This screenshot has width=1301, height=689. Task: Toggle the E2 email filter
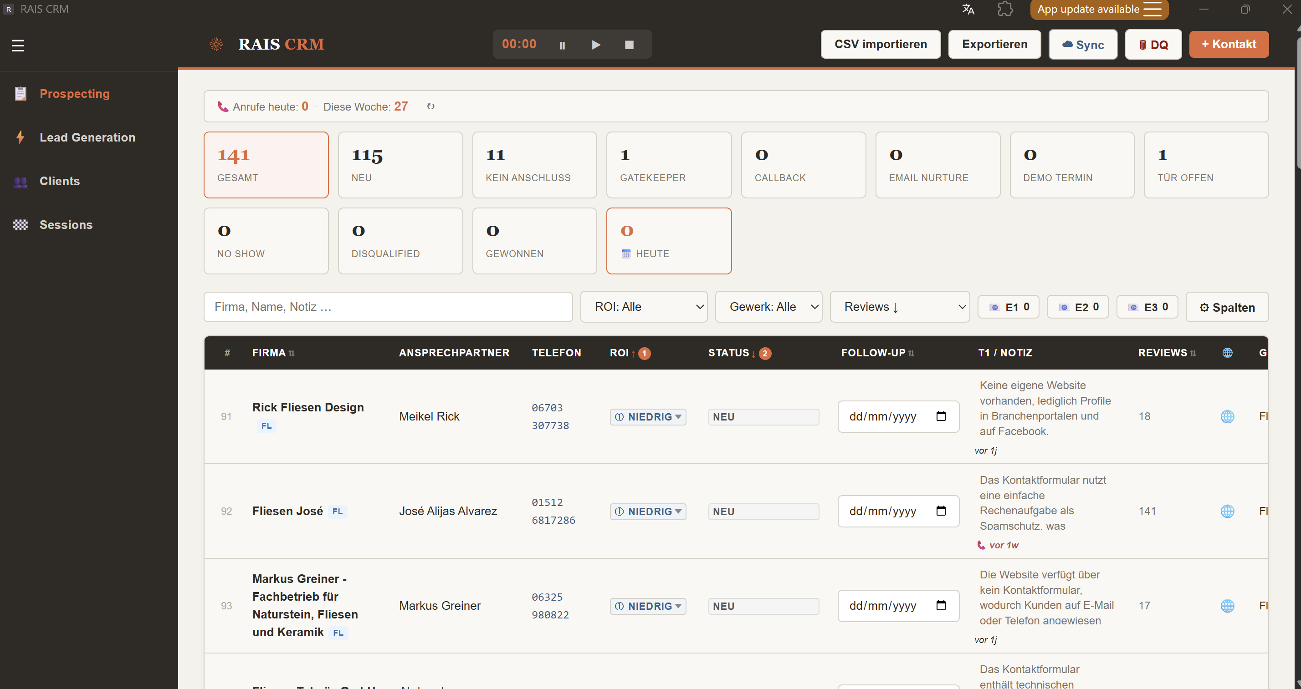coord(1078,307)
